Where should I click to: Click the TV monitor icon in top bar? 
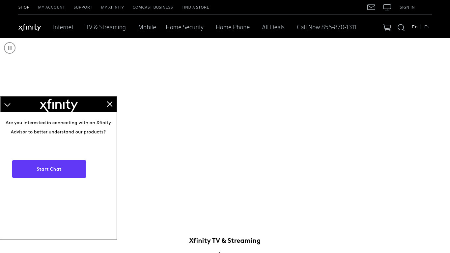387,7
